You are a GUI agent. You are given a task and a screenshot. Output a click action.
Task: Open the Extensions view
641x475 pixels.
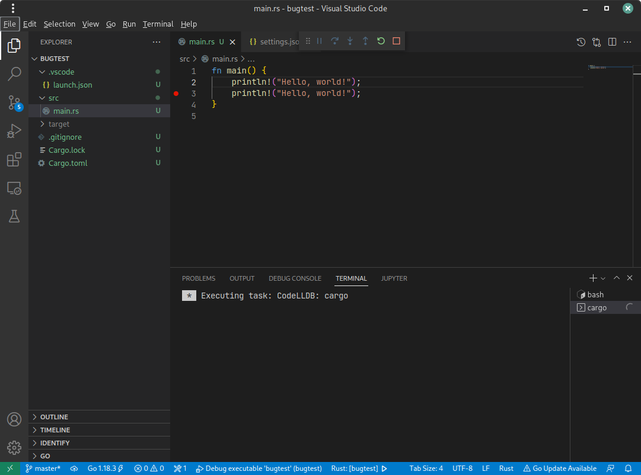tap(14, 159)
